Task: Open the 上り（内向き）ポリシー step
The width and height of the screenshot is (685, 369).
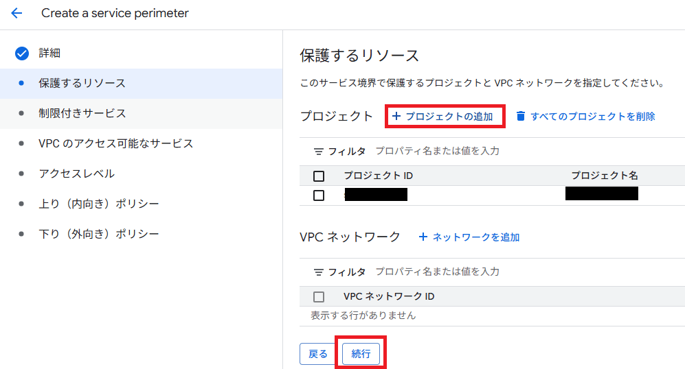Action: tap(98, 204)
